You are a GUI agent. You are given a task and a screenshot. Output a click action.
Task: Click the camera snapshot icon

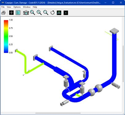pyautogui.click(x=26, y=13)
